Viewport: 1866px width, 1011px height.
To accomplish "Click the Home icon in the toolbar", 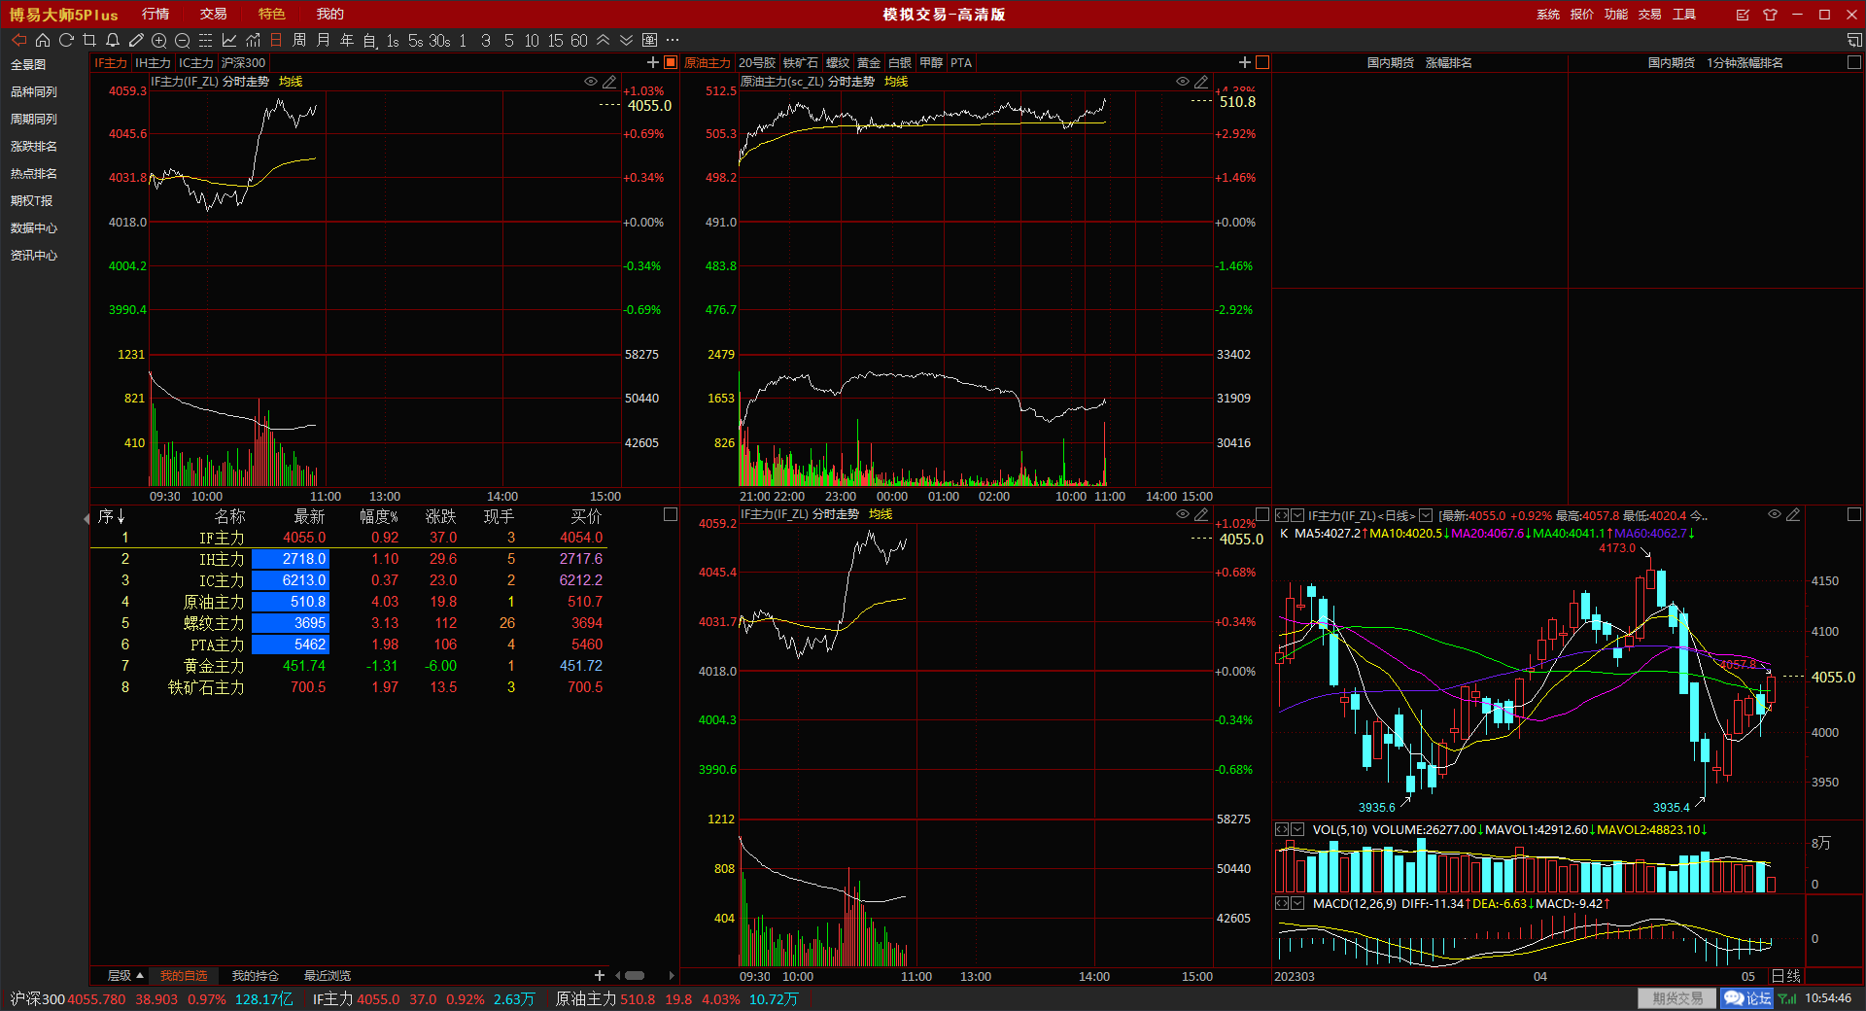I will tap(42, 40).
